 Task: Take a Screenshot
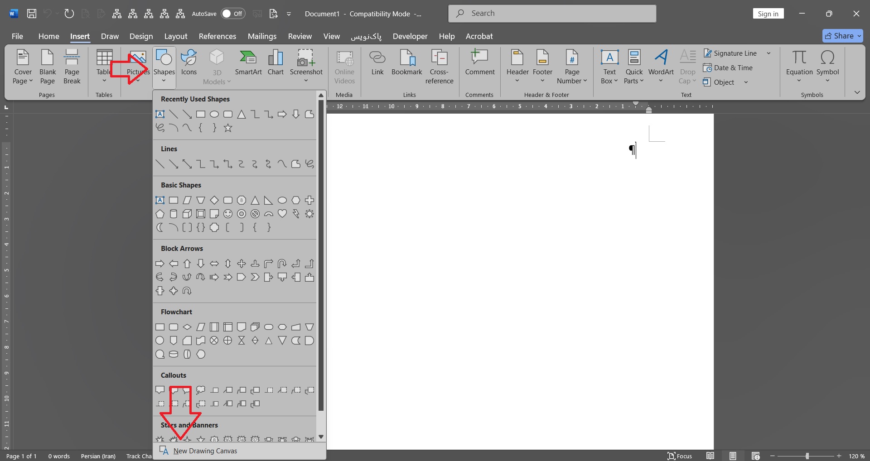(x=306, y=63)
